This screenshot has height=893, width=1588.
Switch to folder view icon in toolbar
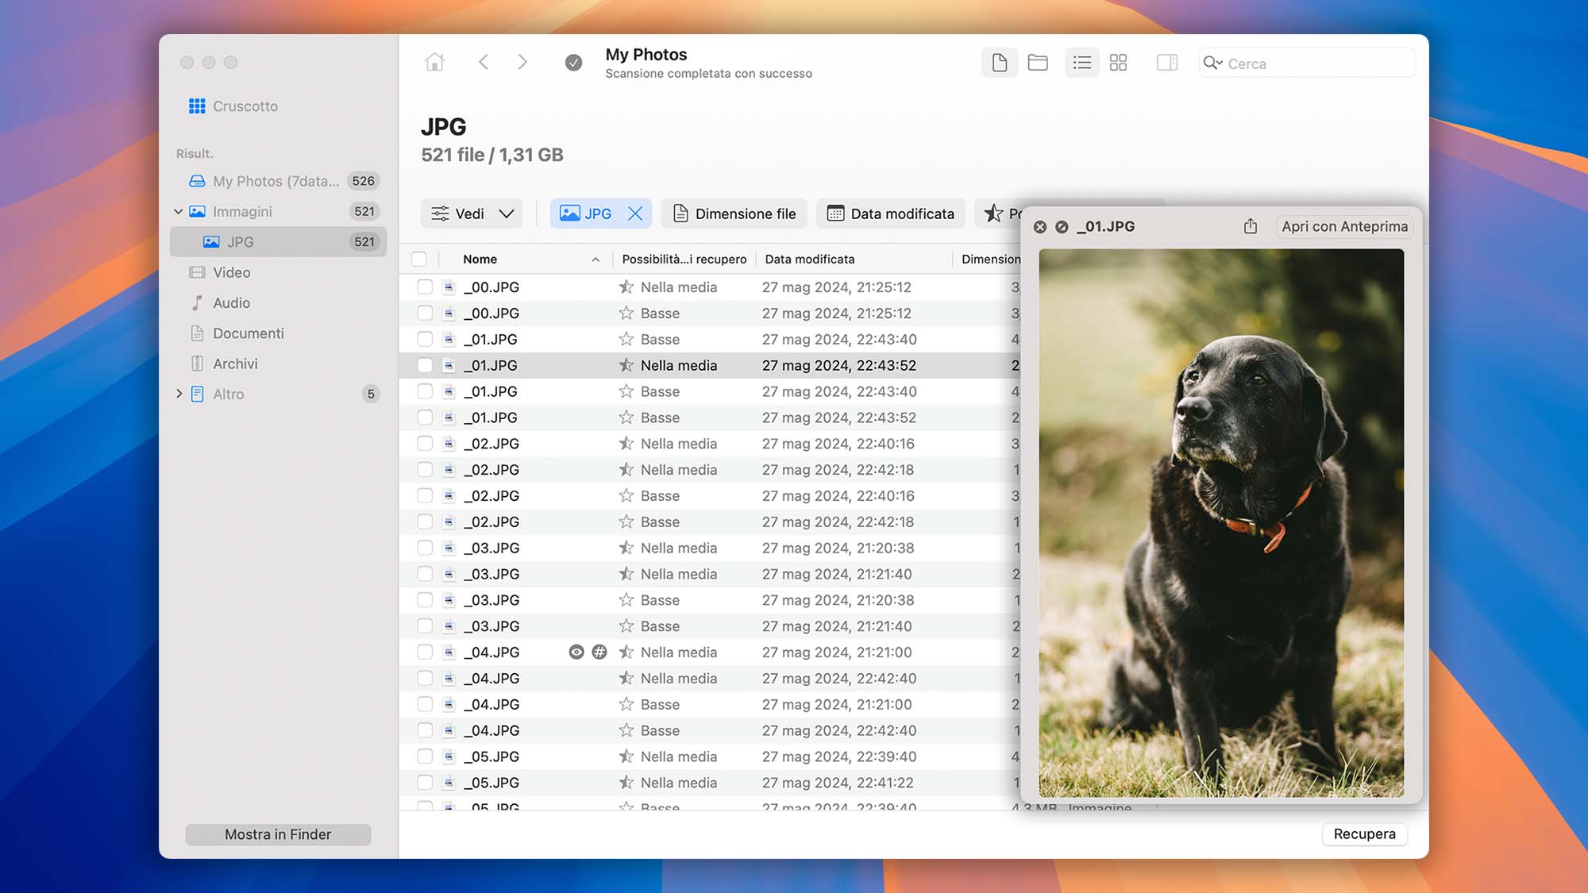1038,62
